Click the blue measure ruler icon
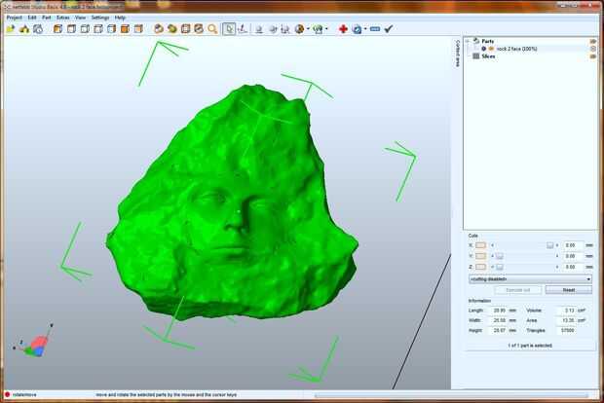Viewport: 604px width, 403px height. [x=375, y=29]
